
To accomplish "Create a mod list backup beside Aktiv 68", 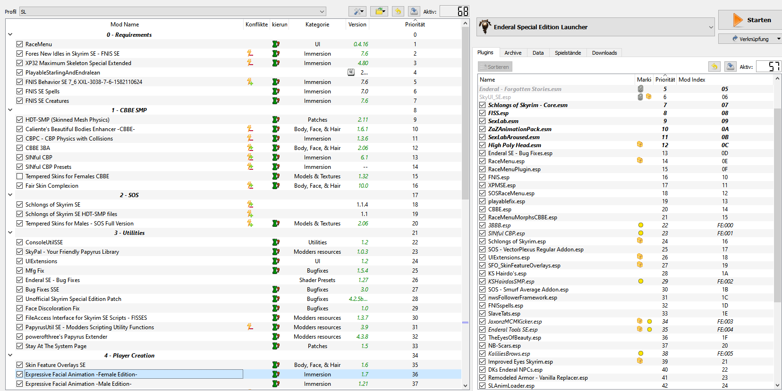I will (414, 11).
